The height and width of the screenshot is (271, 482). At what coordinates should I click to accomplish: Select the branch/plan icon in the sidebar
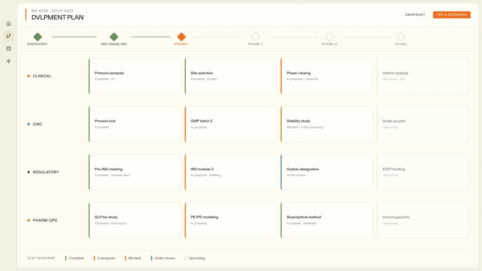click(x=9, y=36)
